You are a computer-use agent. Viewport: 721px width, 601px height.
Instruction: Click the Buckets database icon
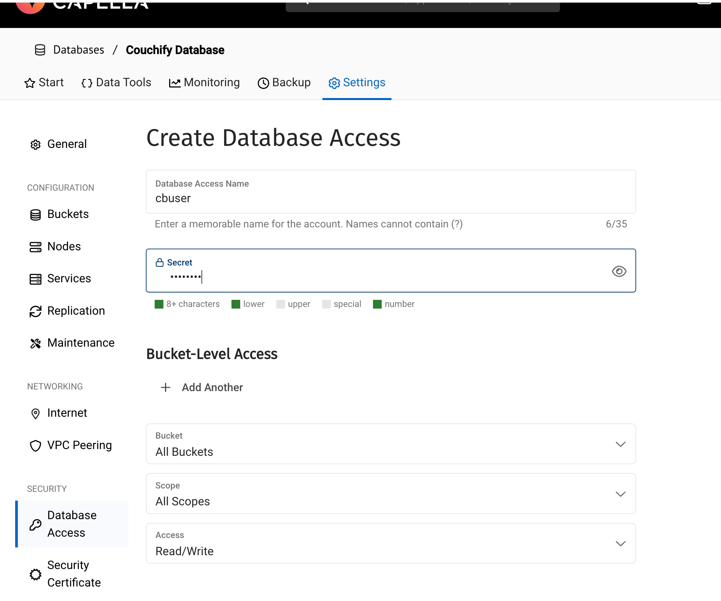[35, 215]
